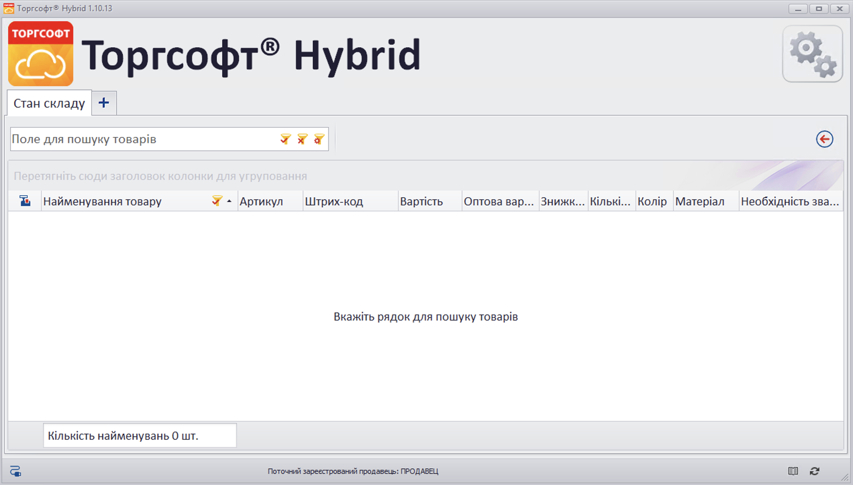This screenshot has height=485, width=853.
Task: Open the book reference icon in status bar
Action: 793,471
